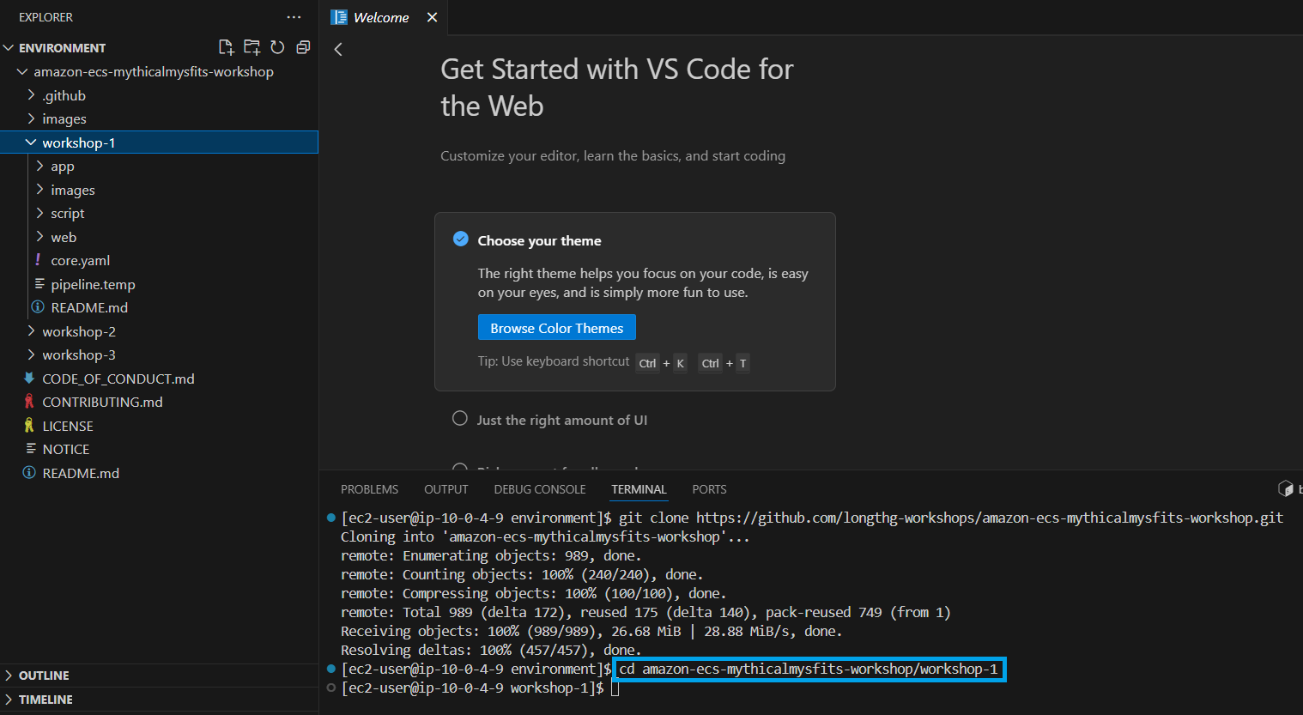1303x715 pixels.
Task: Open the LICENSE file
Action: coord(68,426)
